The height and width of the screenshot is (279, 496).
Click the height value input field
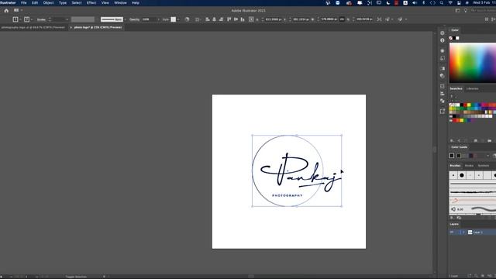(364, 19)
